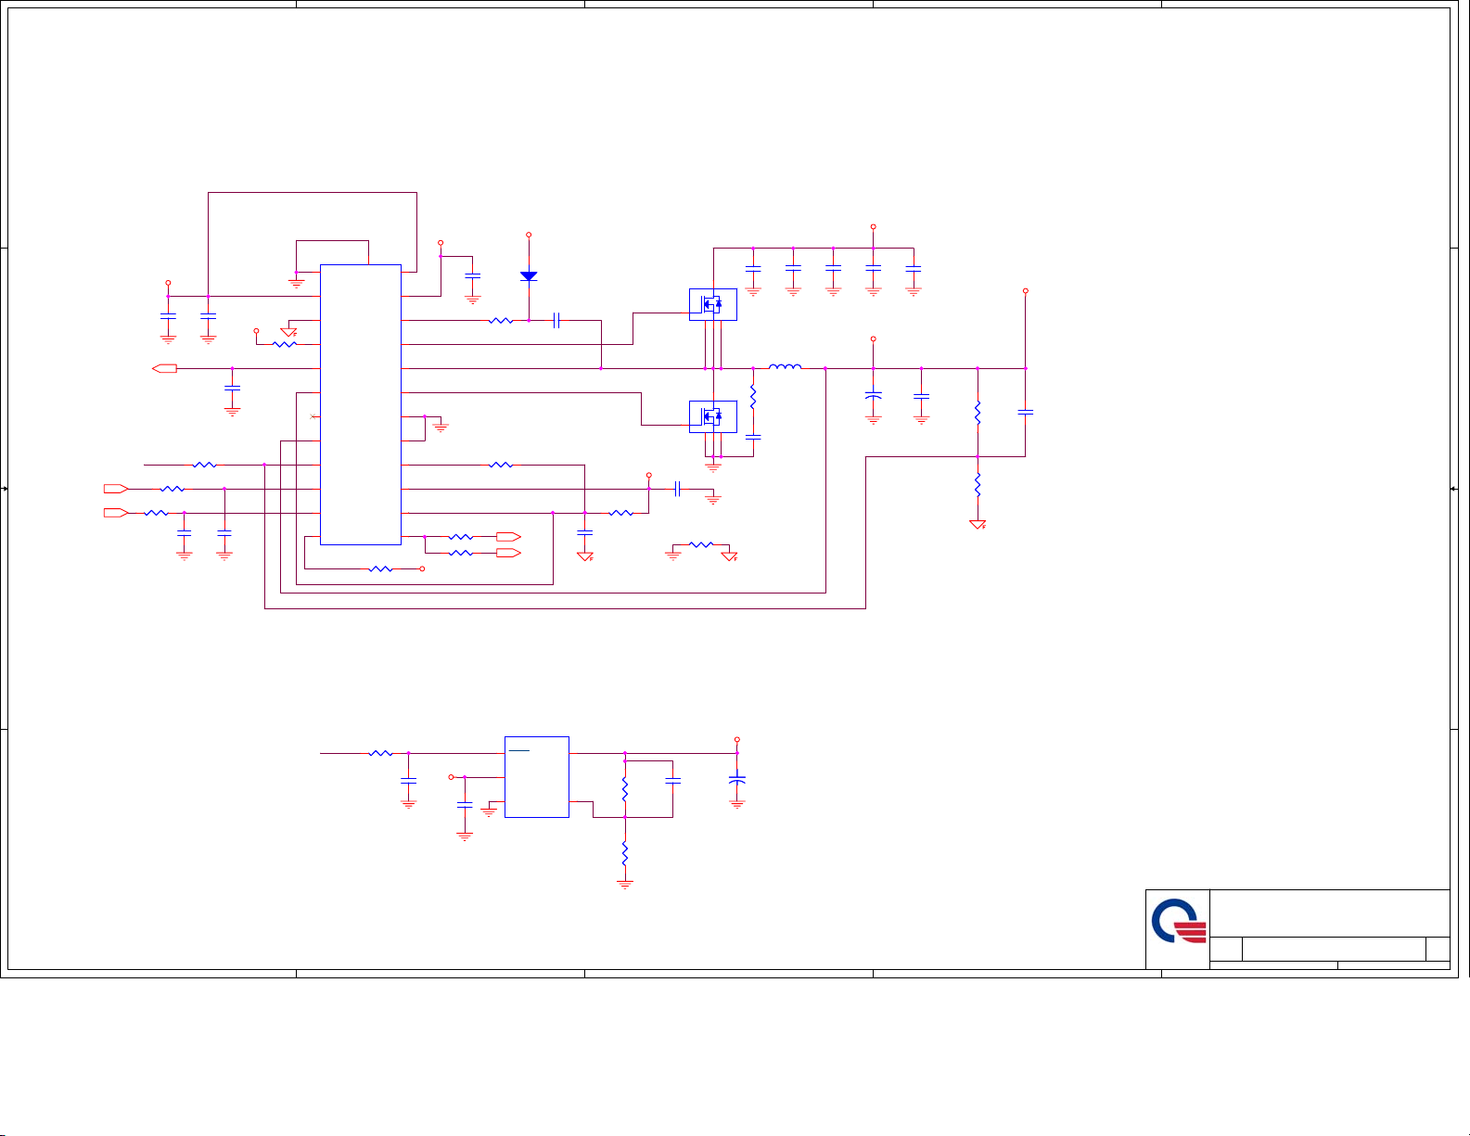
Task: Select the horizontal capacitor left of ground near controller
Action: [x=678, y=489]
